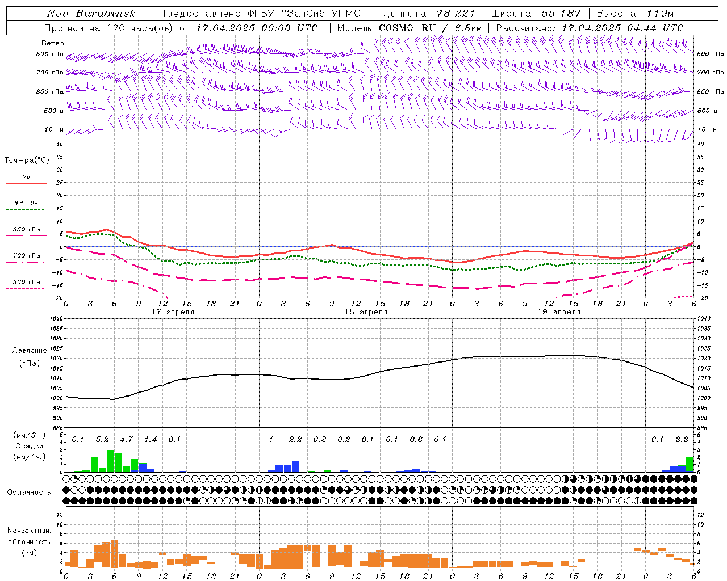Click the 19 апреля date label
The image size is (727, 581).
[559, 312]
